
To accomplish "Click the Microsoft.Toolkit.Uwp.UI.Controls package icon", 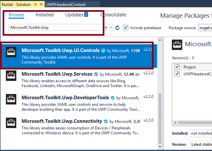I will click(11, 53).
